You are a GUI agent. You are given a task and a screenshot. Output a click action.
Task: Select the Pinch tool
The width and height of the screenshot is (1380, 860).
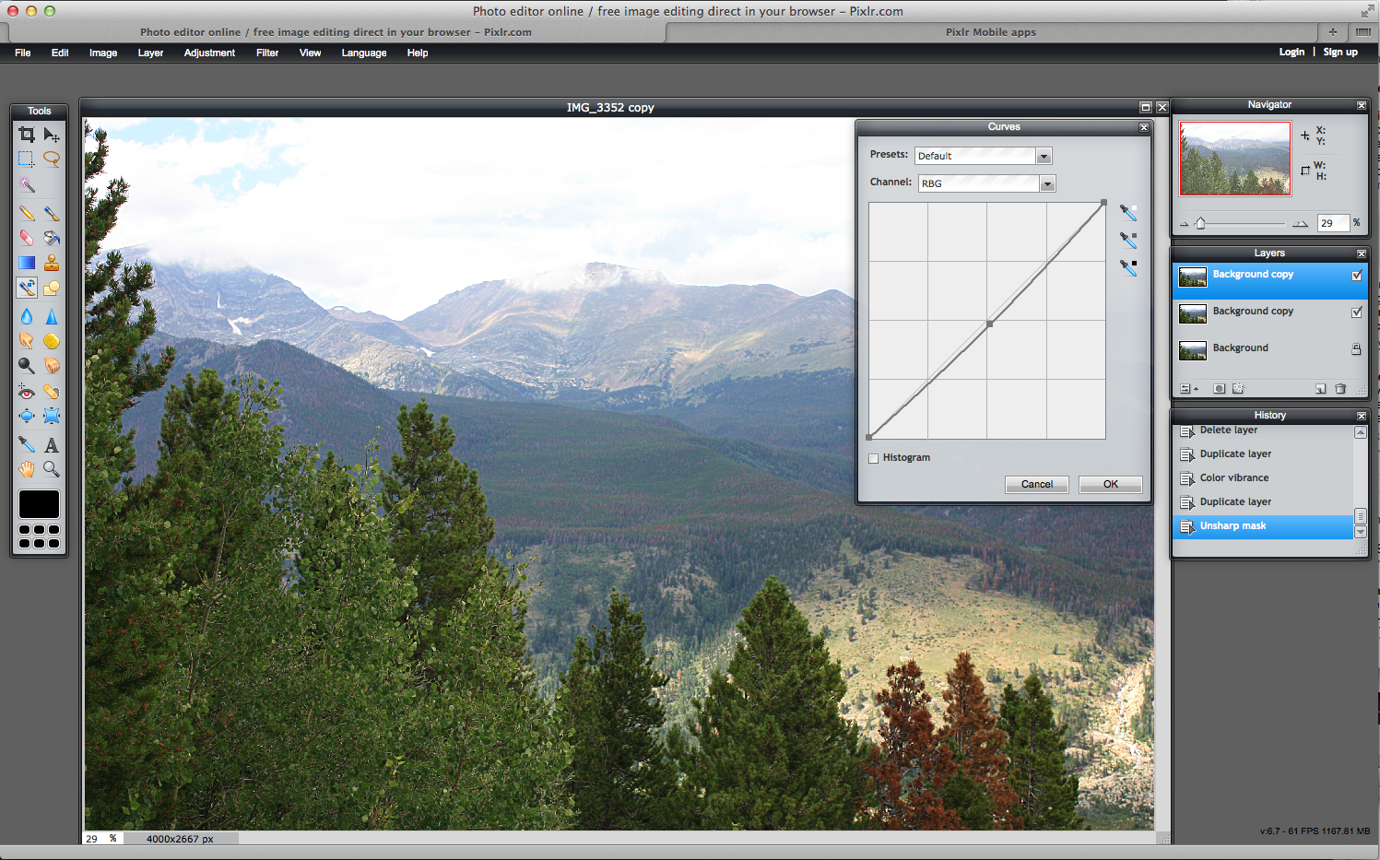point(52,416)
